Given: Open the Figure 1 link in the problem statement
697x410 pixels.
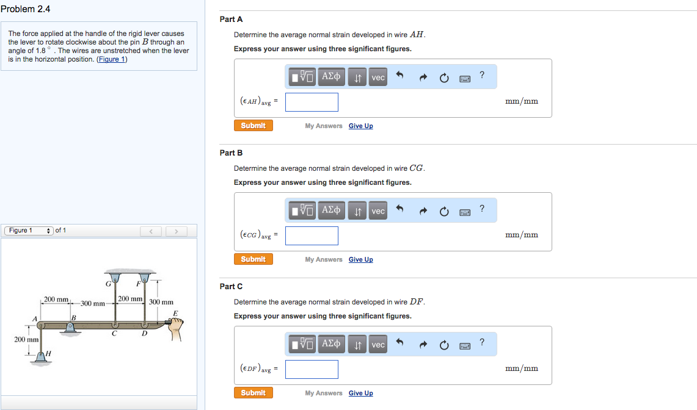Looking at the screenshot, I should pos(112,59).
